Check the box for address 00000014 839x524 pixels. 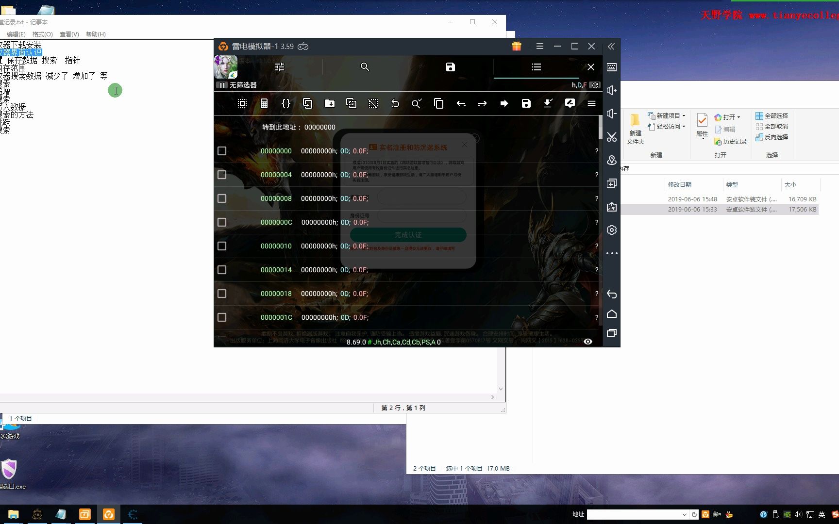pos(222,270)
